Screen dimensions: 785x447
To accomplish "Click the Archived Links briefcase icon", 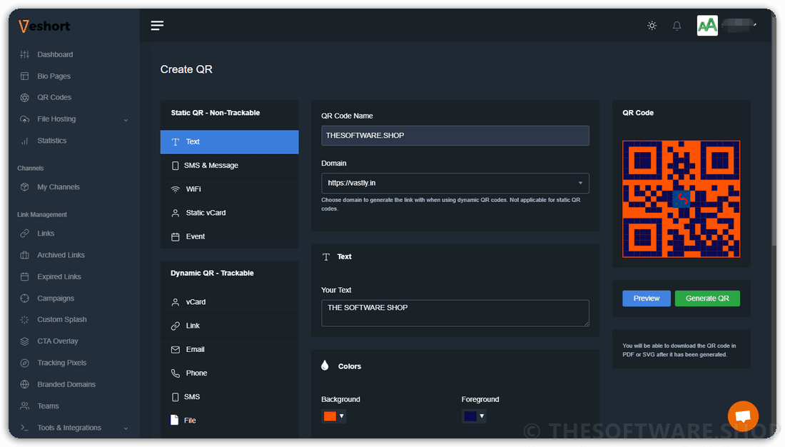I will [24, 255].
